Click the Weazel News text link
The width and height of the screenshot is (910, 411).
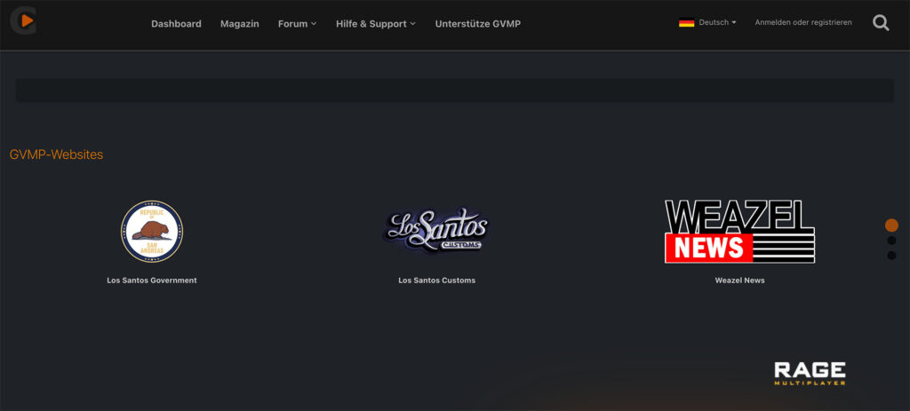tap(739, 281)
